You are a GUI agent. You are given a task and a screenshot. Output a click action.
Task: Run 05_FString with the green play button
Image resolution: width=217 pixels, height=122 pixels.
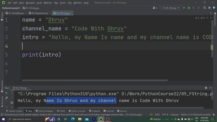[184, 8]
